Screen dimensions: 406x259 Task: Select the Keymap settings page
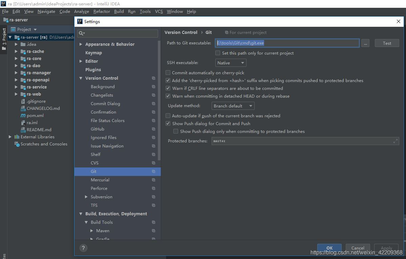point(93,53)
